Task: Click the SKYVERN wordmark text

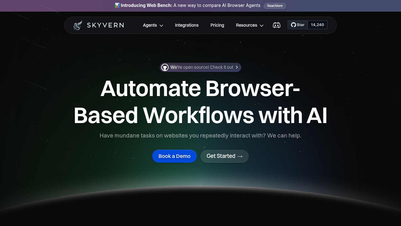Action: (x=105, y=25)
